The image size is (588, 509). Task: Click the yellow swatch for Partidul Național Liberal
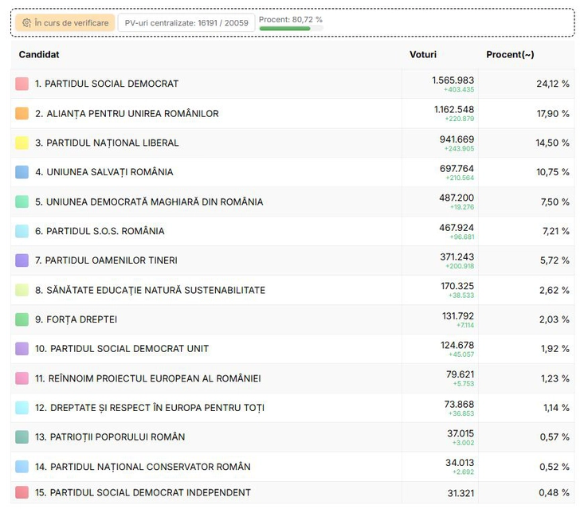[x=22, y=143]
